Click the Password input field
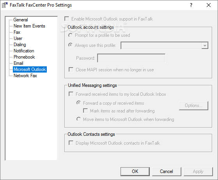218x180 pixels. tap(131, 58)
